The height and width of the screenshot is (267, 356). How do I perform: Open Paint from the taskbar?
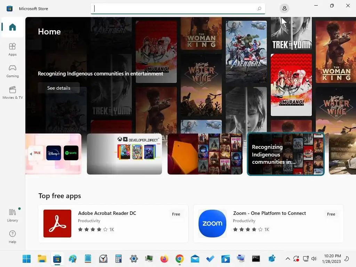point(73,259)
